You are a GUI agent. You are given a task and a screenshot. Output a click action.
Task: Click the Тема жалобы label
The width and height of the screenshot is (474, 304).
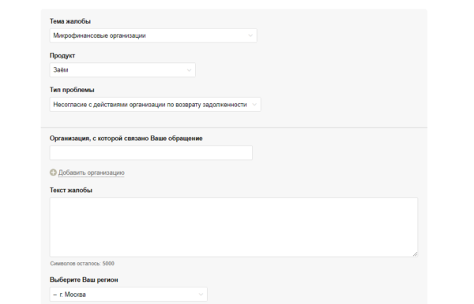70,21
